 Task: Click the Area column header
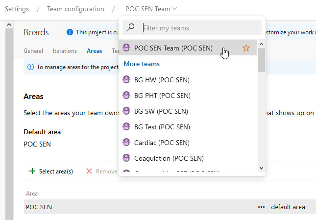click(32, 194)
